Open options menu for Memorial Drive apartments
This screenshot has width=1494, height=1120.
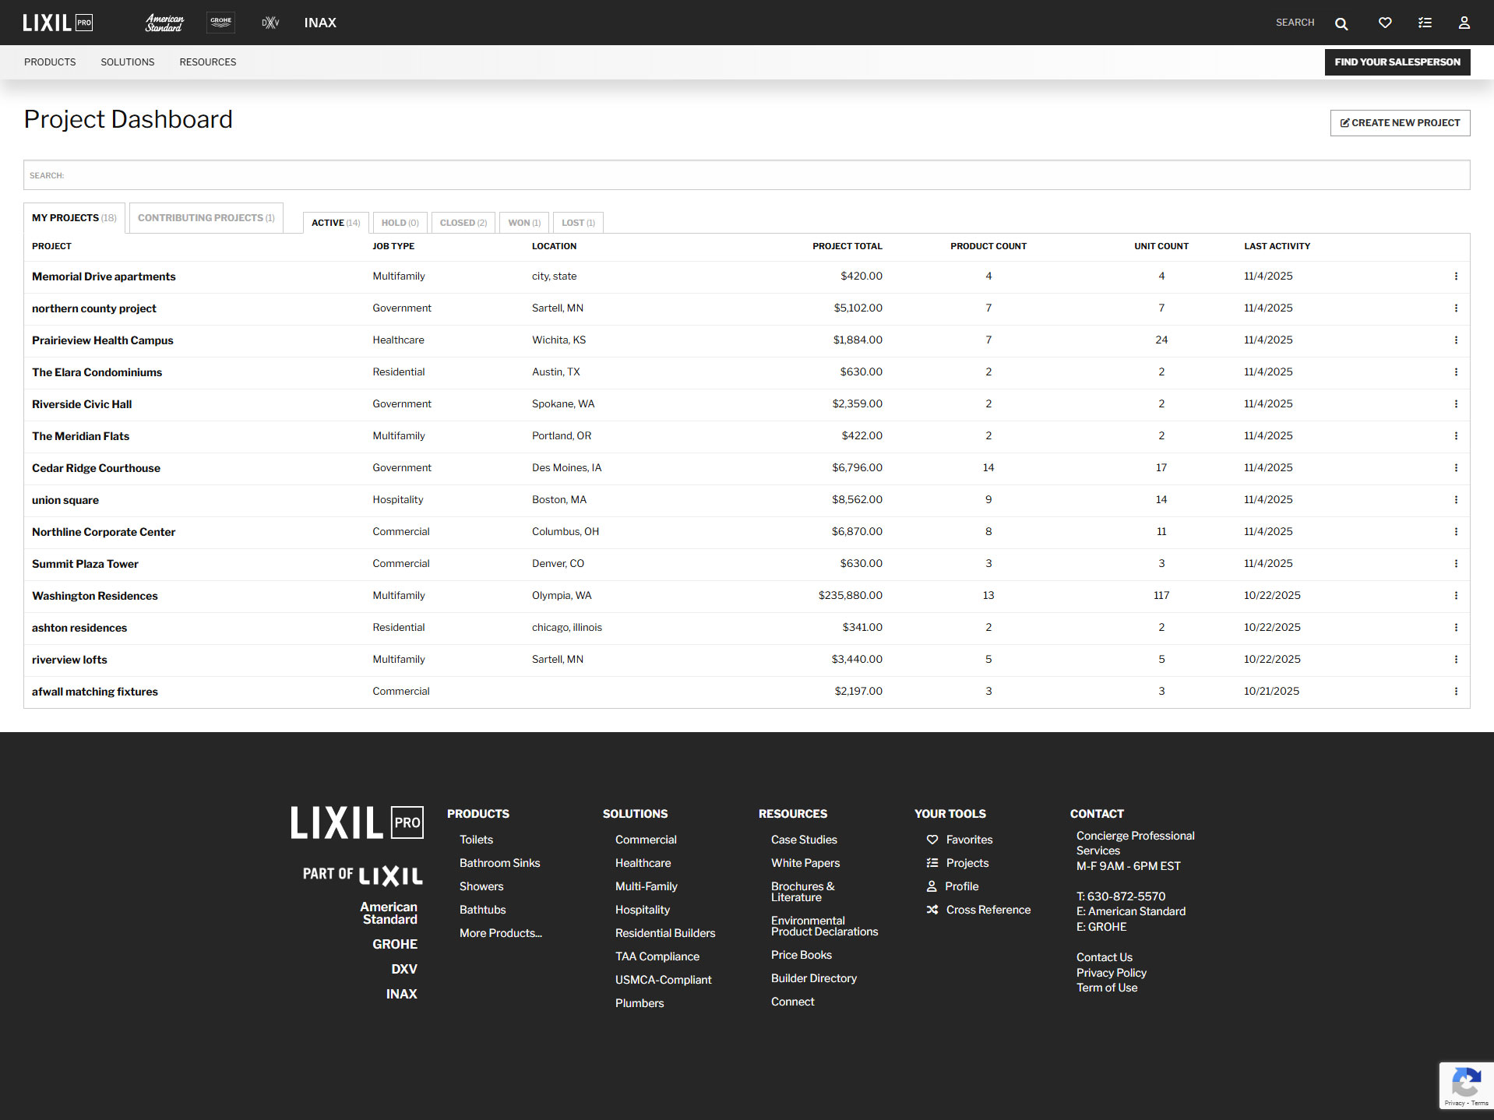point(1457,276)
